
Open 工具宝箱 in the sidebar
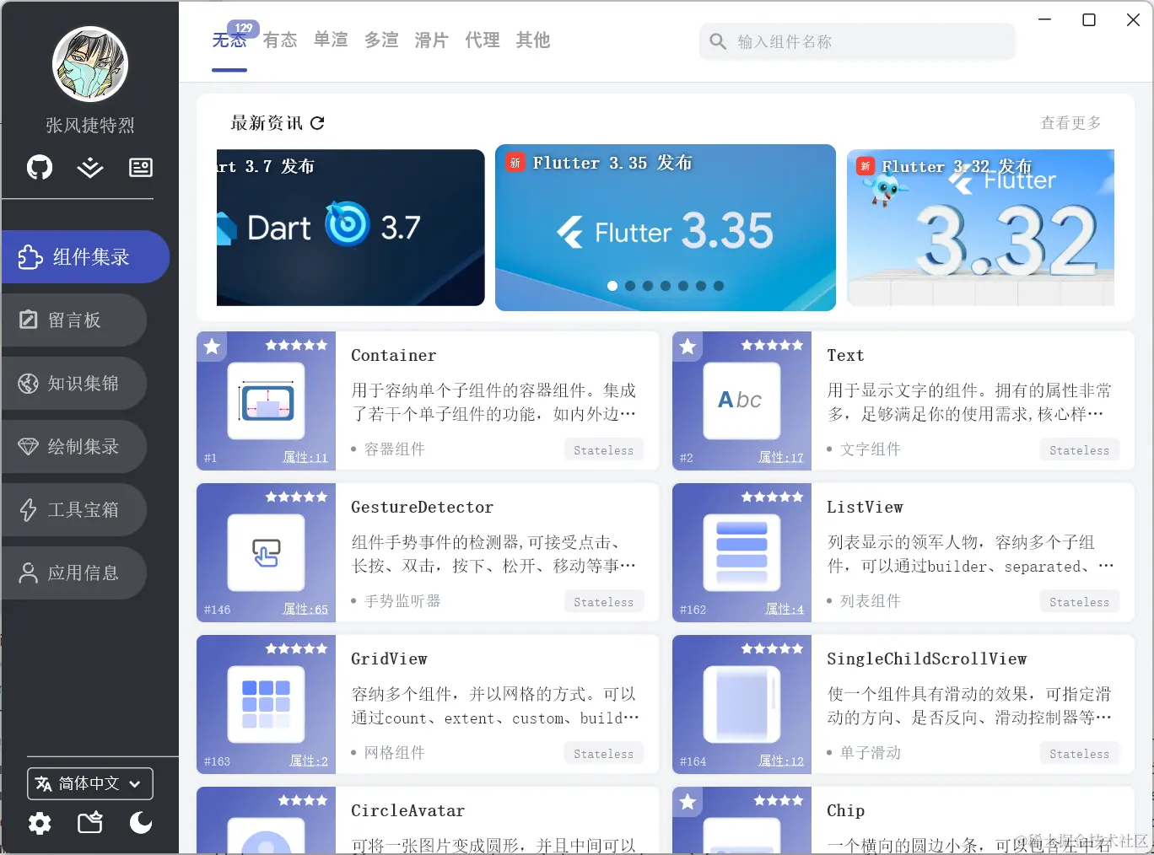pos(74,509)
